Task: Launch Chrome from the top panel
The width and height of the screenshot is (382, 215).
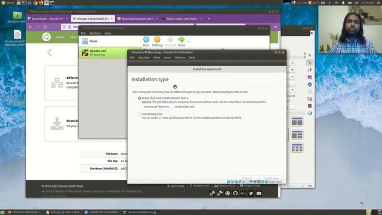Action: [x=35, y=2]
